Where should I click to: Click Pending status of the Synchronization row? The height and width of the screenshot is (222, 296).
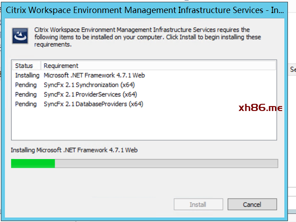26,85
